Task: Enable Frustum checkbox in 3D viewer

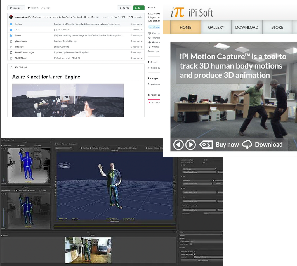Action: [130, 148]
